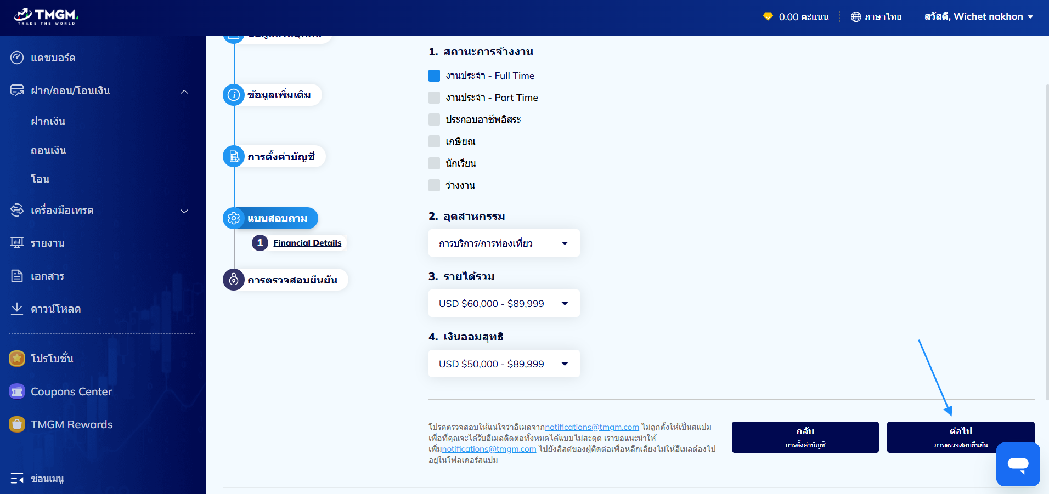This screenshot has height=494, width=1049.
Task: Collapse the ฝาก/ถอน/โอนเงิน menu chevron
Action: [x=184, y=92]
